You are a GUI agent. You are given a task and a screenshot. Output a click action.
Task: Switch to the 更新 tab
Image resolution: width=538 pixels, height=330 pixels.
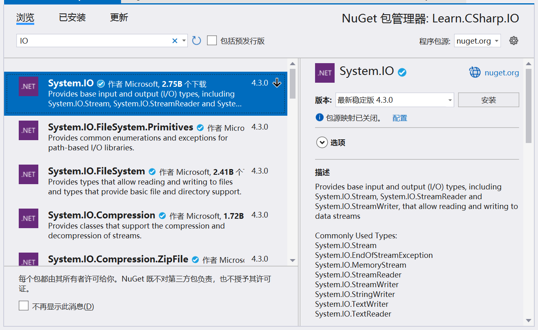119,18
